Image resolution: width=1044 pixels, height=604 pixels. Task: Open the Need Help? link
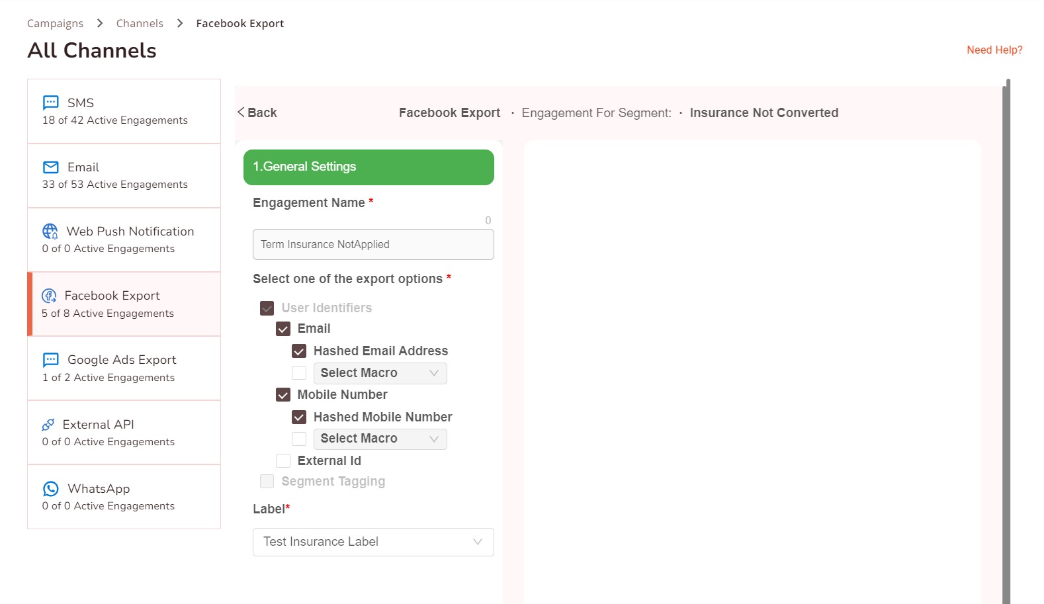point(994,50)
